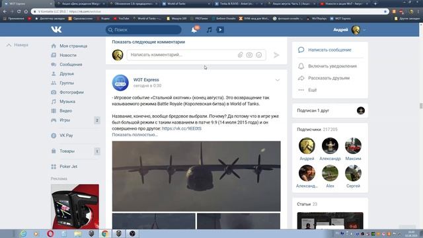Click the Моя страница home icon
The height and width of the screenshot is (238, 423).
(x=54, y=46)
